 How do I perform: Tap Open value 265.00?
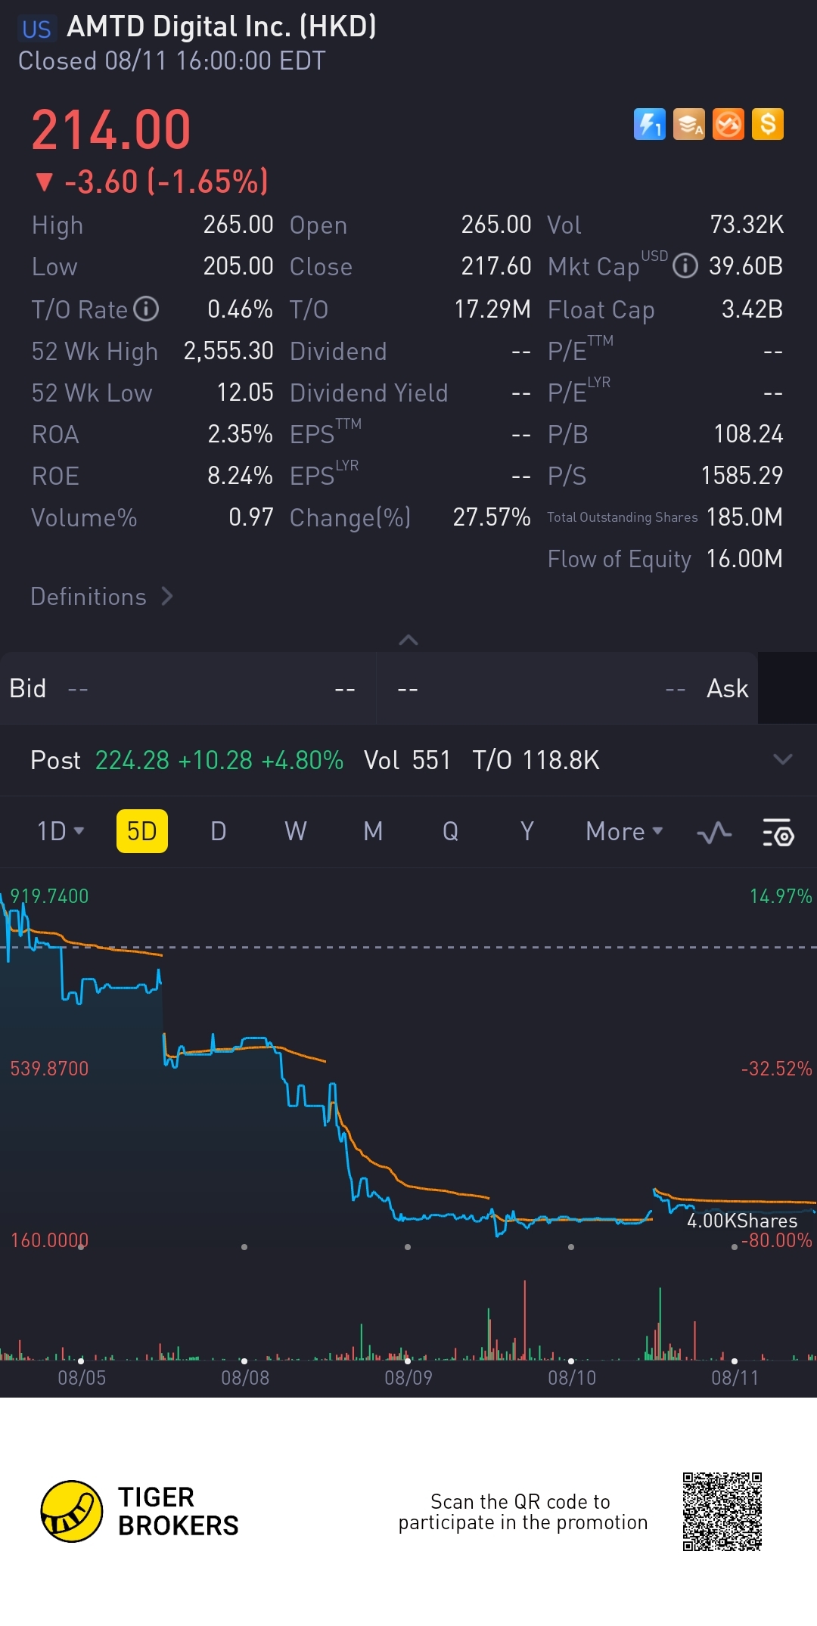point(496,225)
